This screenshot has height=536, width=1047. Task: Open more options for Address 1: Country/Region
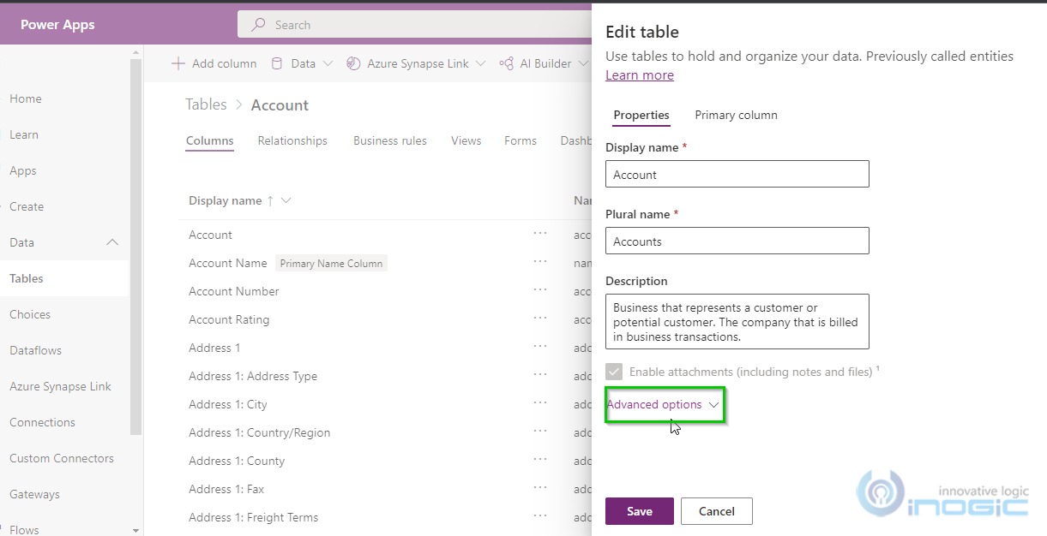point(539,431)
